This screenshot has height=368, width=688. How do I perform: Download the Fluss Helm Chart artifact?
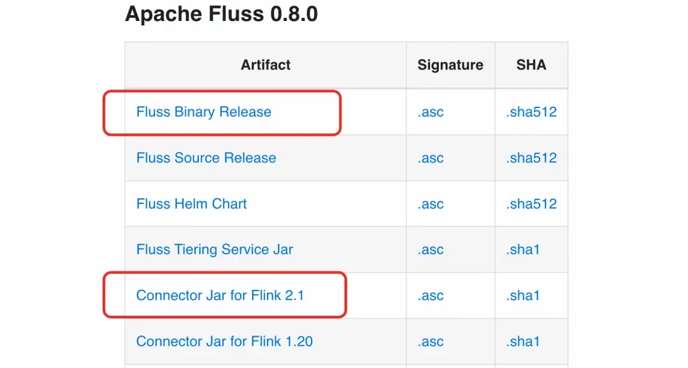(192, 204)
